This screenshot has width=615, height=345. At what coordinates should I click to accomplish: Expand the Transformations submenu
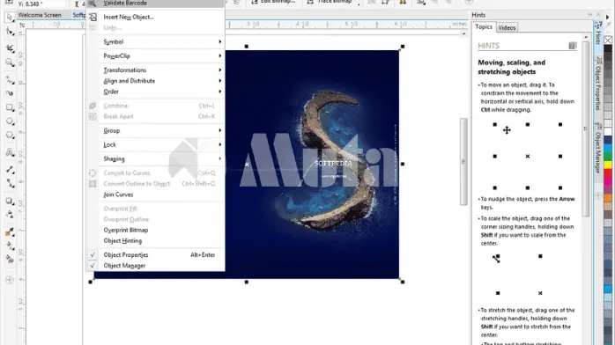click(x=156, y=70)
